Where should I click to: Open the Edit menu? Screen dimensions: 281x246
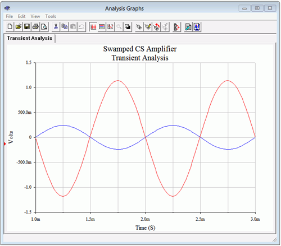point(21,16)
